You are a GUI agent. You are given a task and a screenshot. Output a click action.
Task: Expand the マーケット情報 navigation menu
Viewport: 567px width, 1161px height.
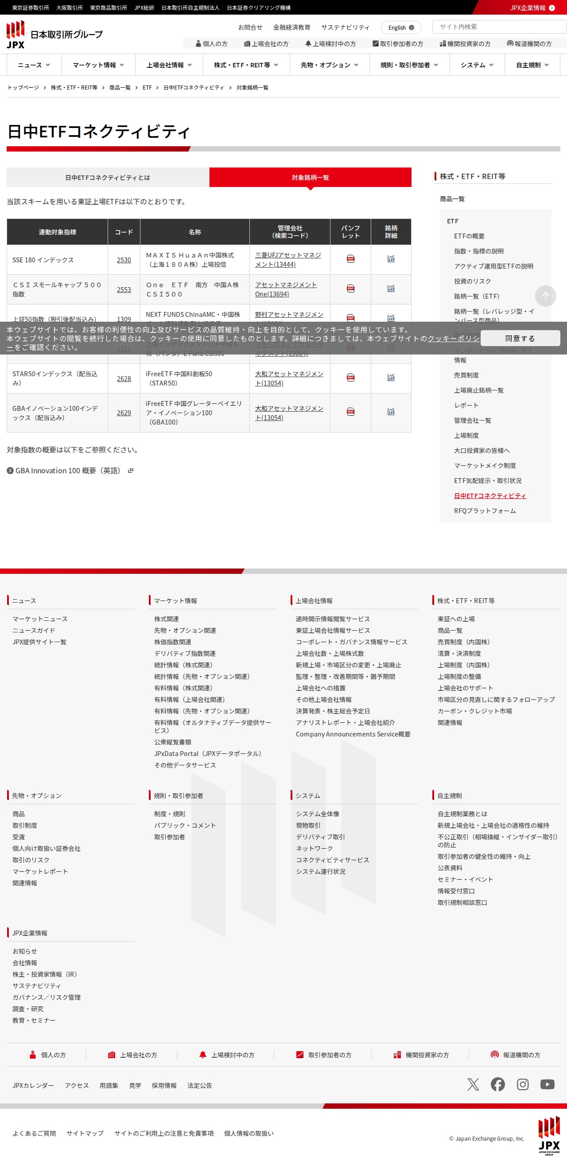click(x=98, y=65)
